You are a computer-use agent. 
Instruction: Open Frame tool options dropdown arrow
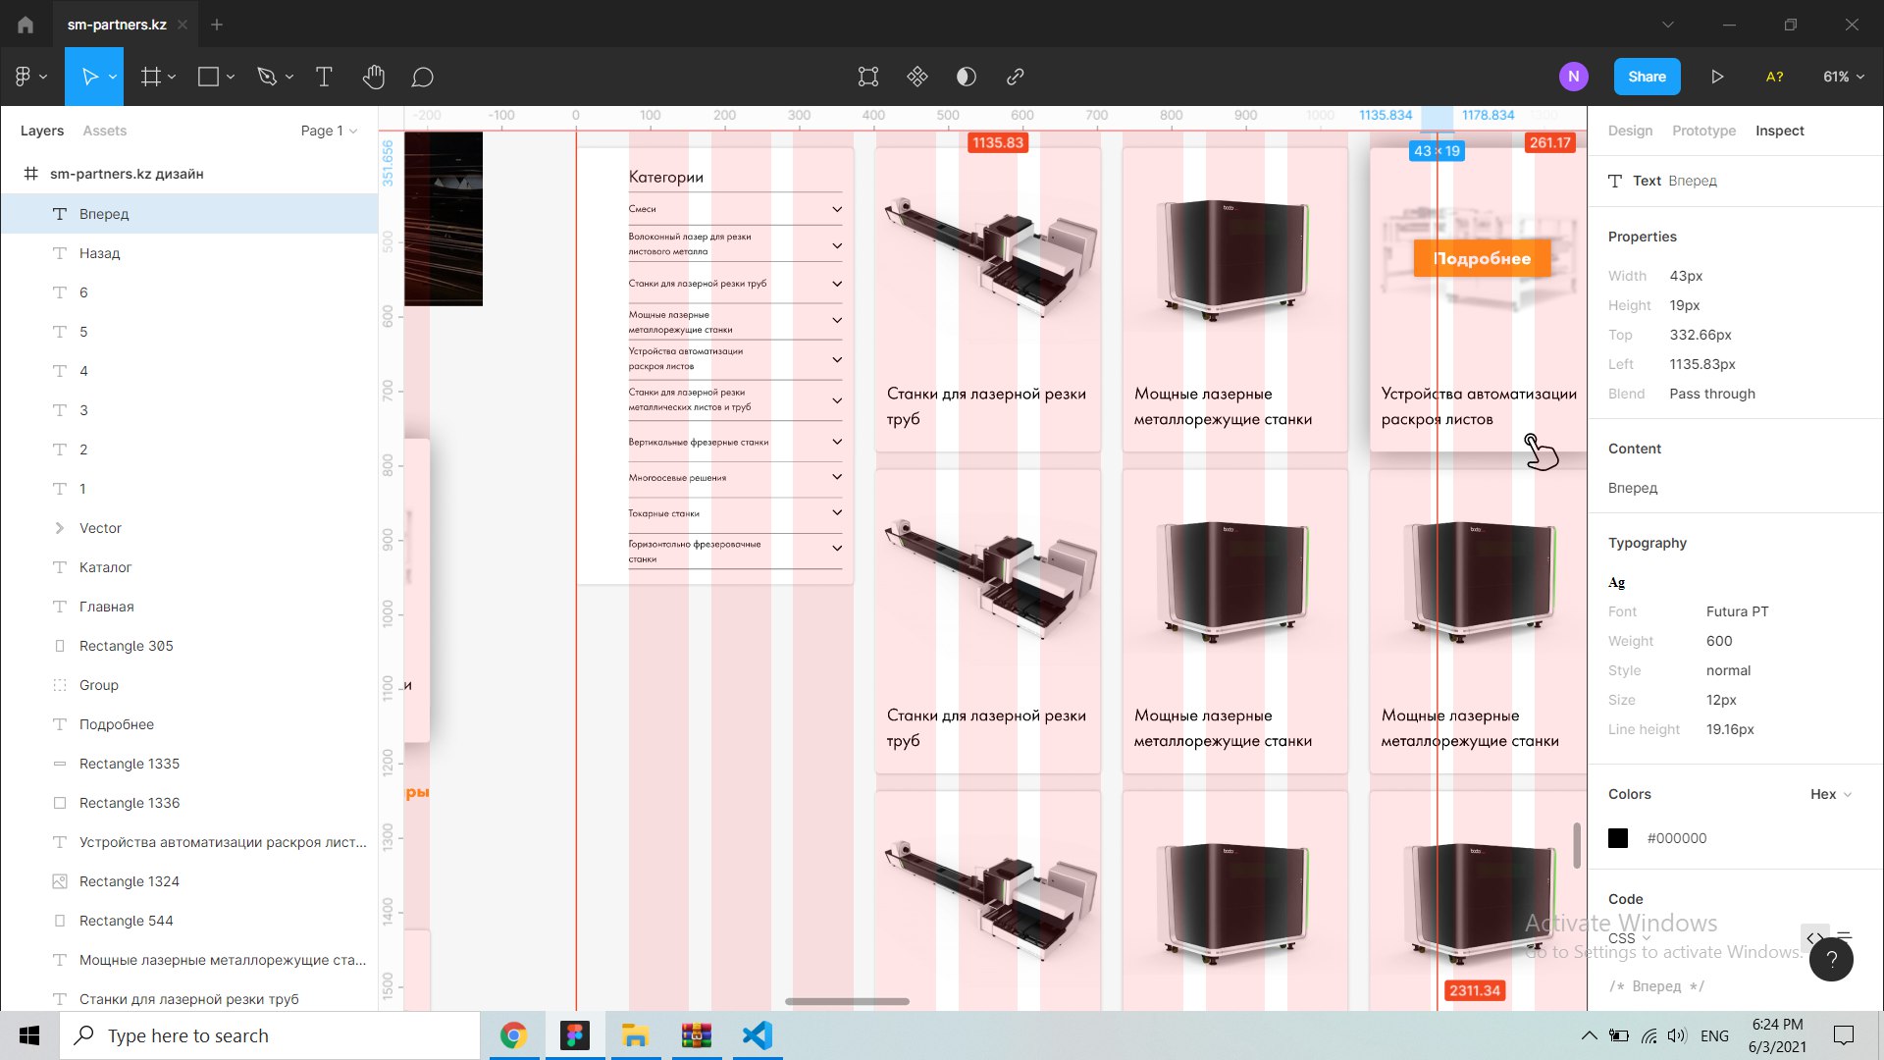[172, 78]
